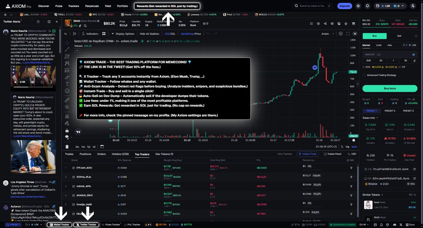Select the emoji sticker chart tool
The image size is (423, 228).
[x=67, y=91]
